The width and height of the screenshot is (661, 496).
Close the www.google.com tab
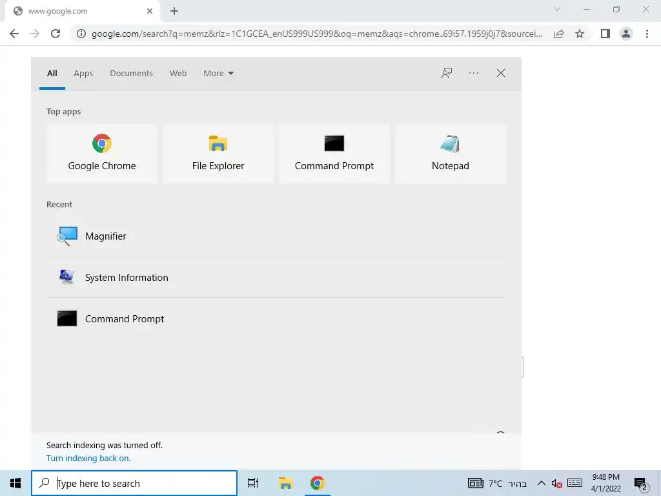(150, 12)
